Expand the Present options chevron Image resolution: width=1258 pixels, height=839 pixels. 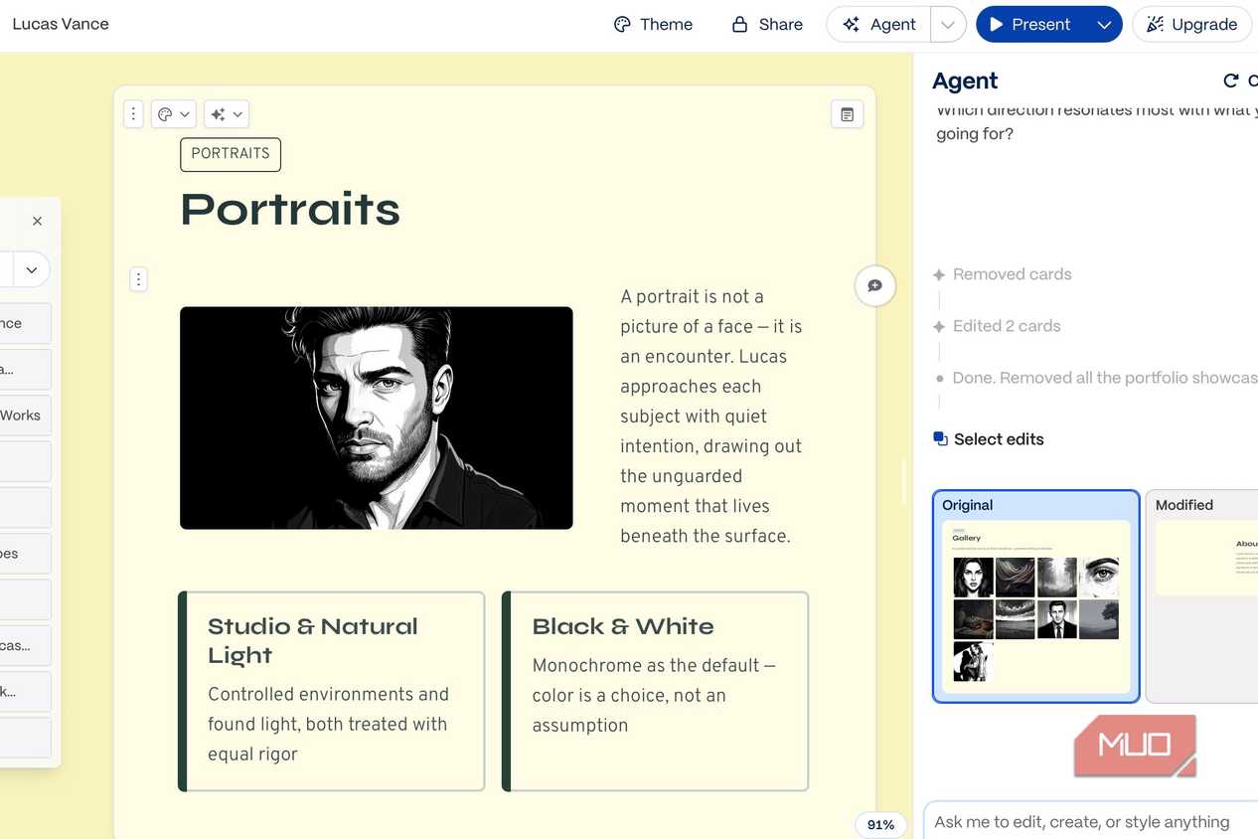click(x=1104, y=25)
